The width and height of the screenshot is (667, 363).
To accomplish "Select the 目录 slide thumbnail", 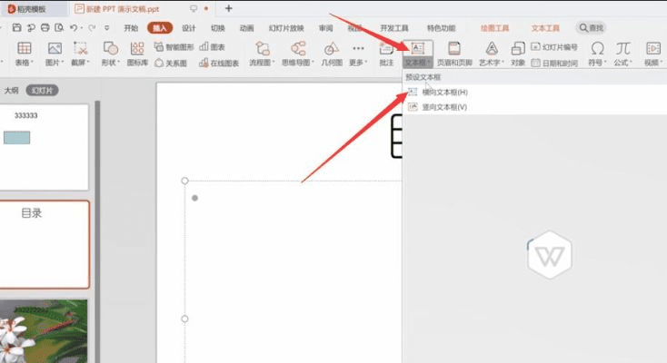I will click(x=45, y=245).
